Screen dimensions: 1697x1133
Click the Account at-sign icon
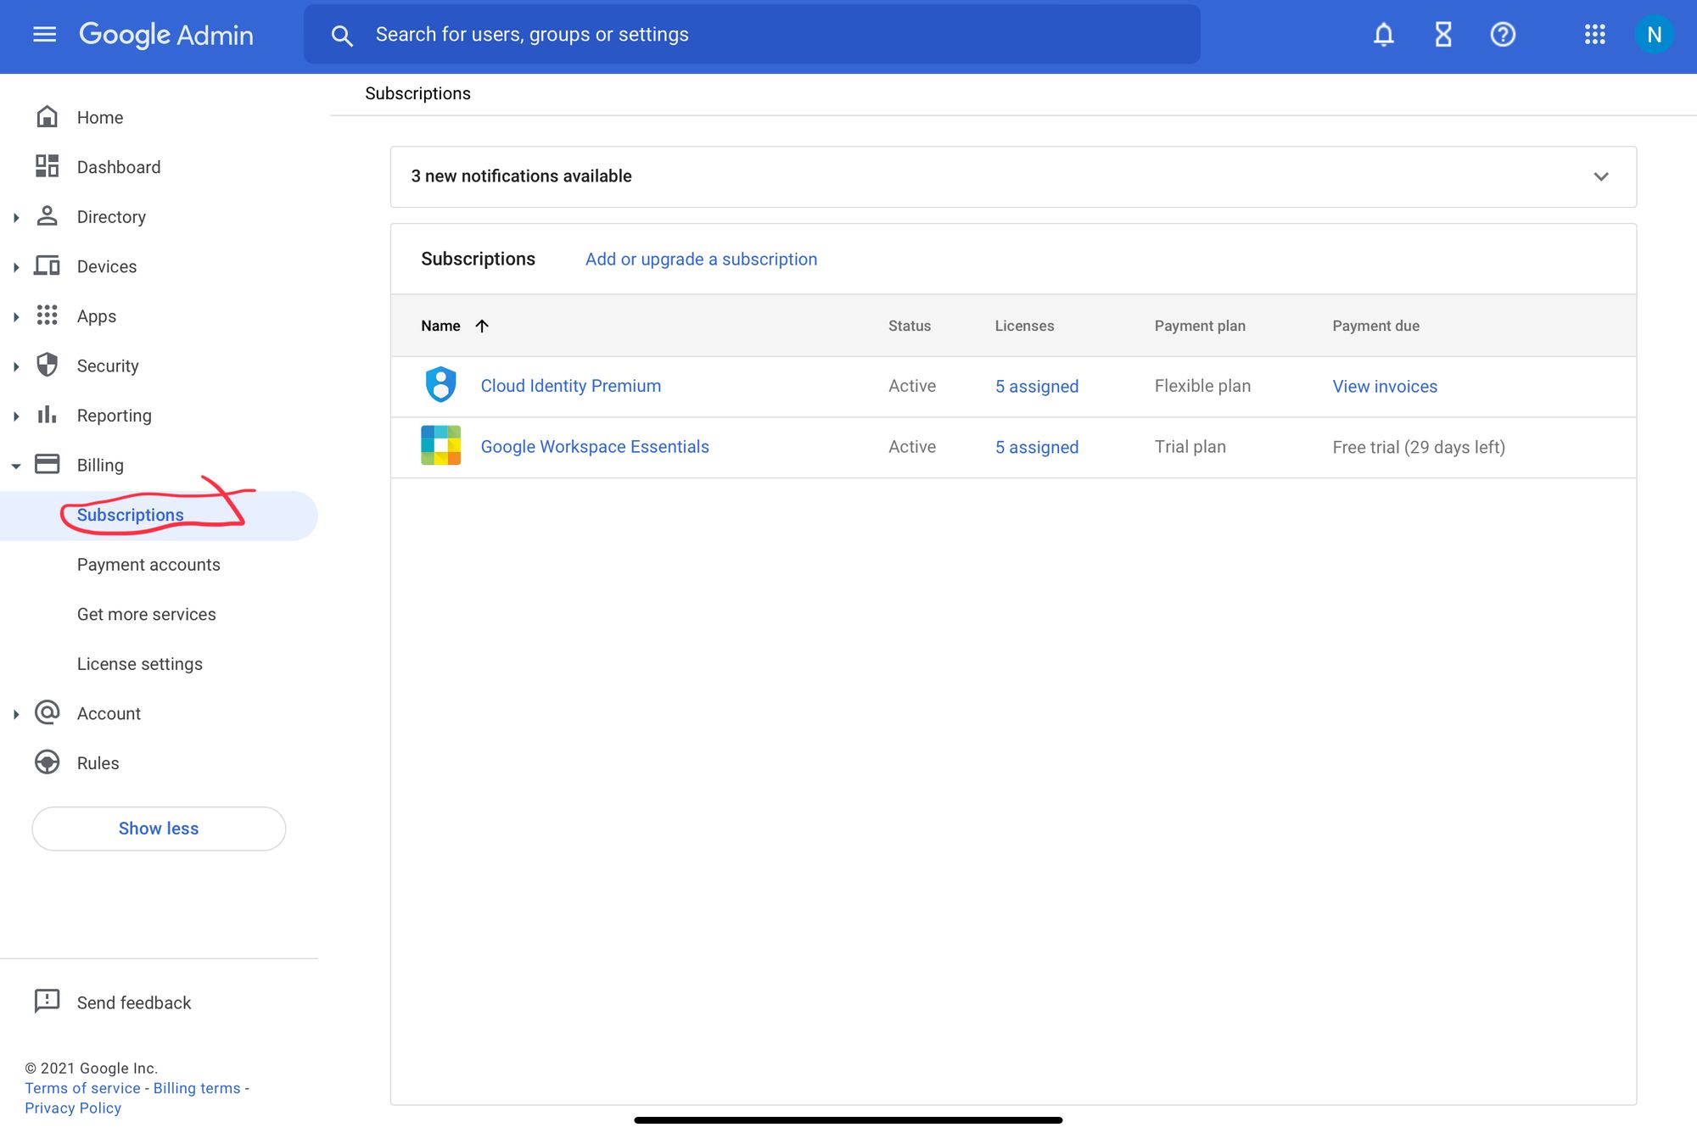click(48, 712)
